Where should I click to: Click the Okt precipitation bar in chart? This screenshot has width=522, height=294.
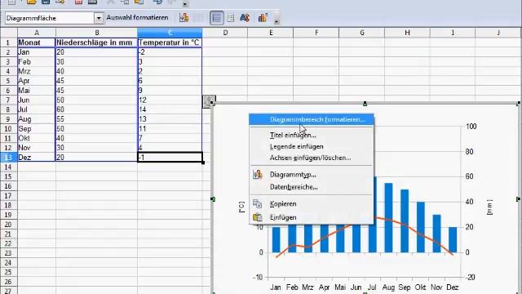[421, 227]
